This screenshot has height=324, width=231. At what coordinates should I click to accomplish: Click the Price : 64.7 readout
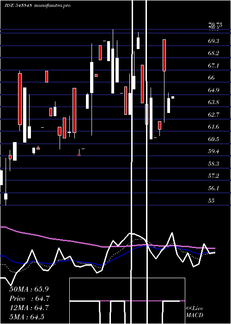29,299
